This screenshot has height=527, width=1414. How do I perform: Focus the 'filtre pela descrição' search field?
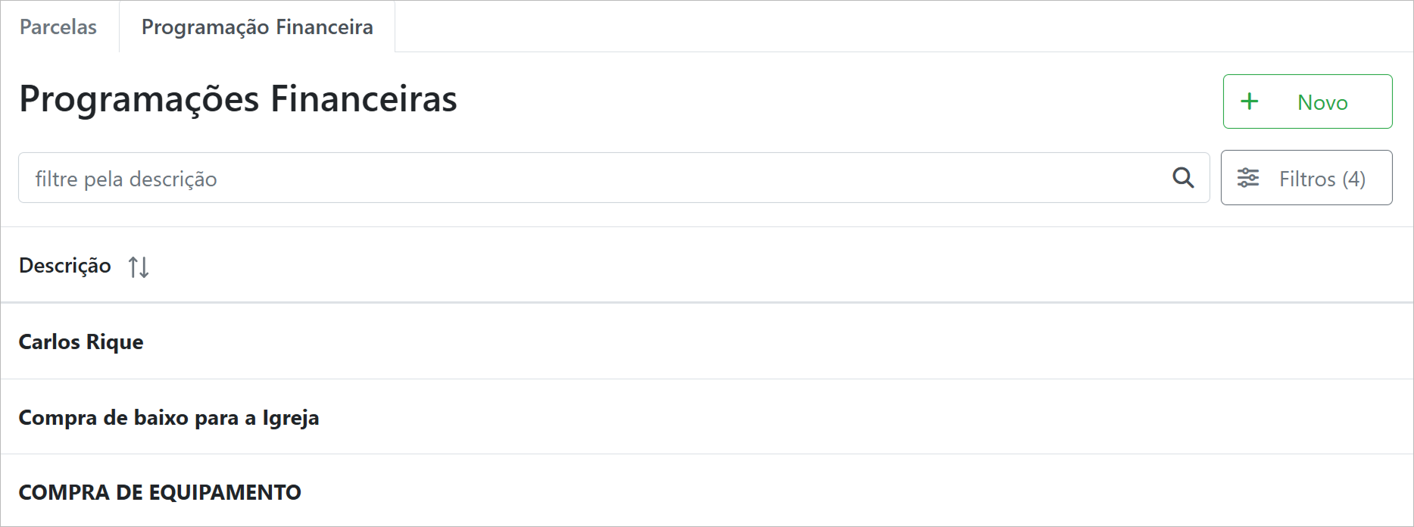click(x=591, y=178)
